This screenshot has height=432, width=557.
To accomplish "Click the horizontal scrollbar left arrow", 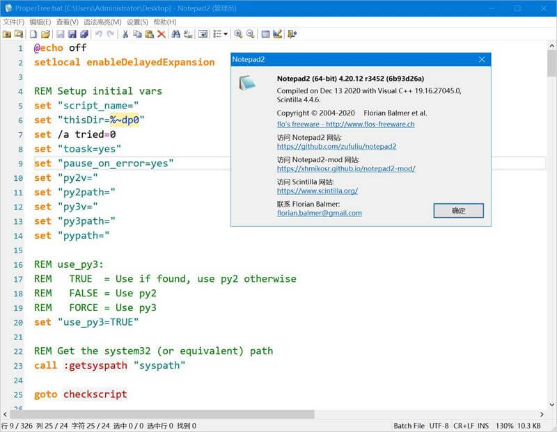I will point(5,414).
